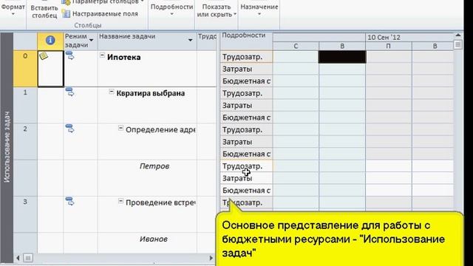Click the Подробности column header
The image size is (473, 266).
(246, 41)
